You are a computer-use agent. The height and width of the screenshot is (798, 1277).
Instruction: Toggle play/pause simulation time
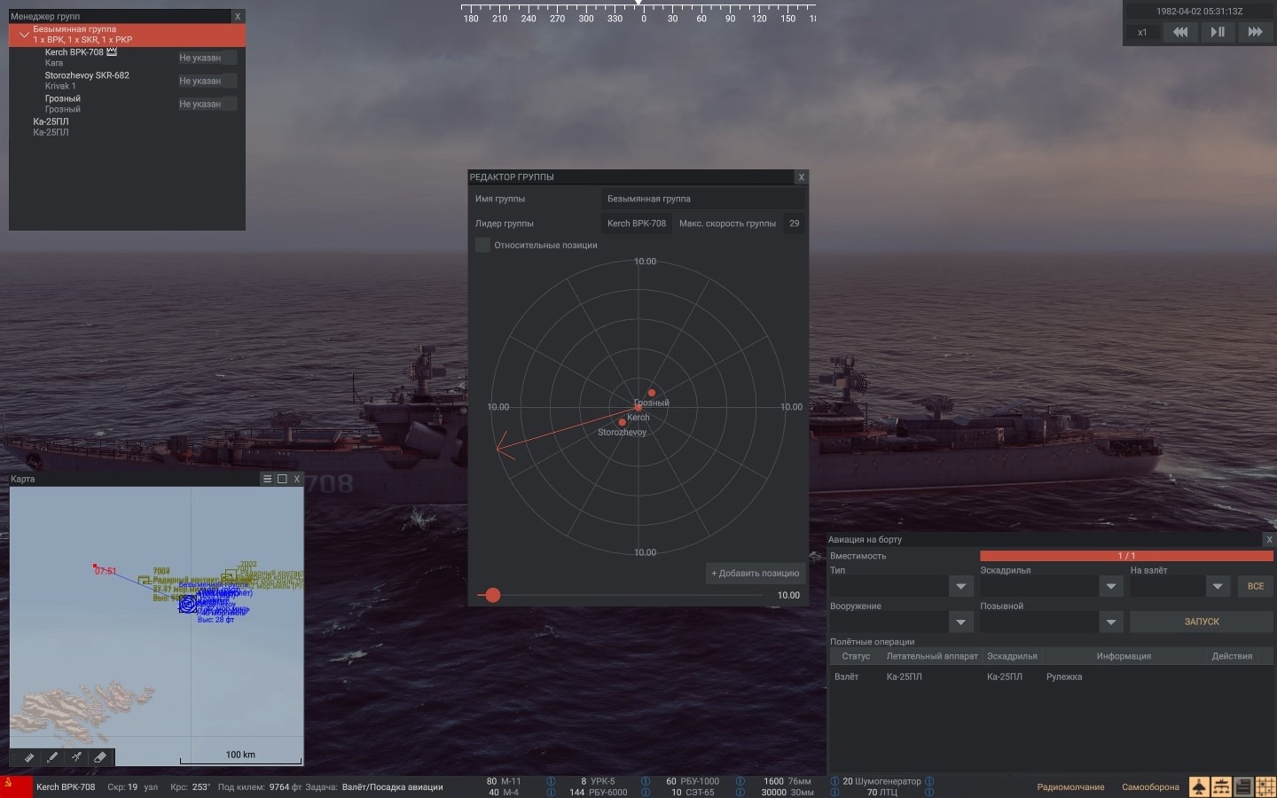click(x=1218, y=32)
